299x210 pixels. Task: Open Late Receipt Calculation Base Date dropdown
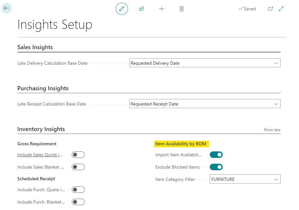[205, 104]
